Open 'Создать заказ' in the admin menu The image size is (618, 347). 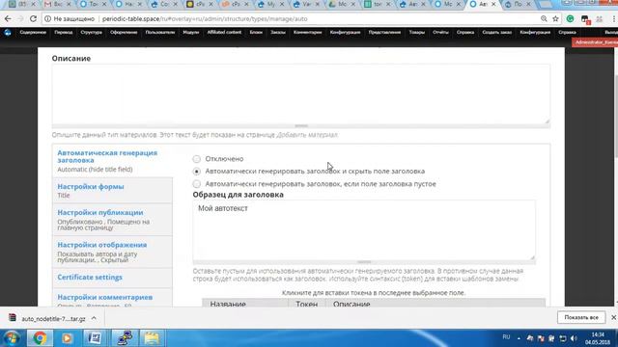[496, 32]
